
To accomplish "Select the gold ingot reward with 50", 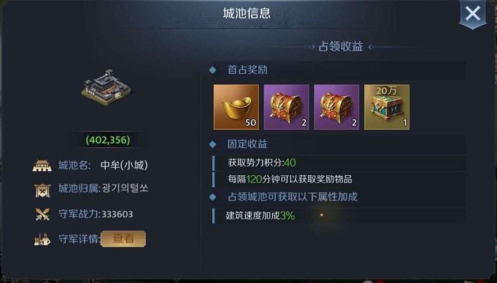I will [236, 107].
